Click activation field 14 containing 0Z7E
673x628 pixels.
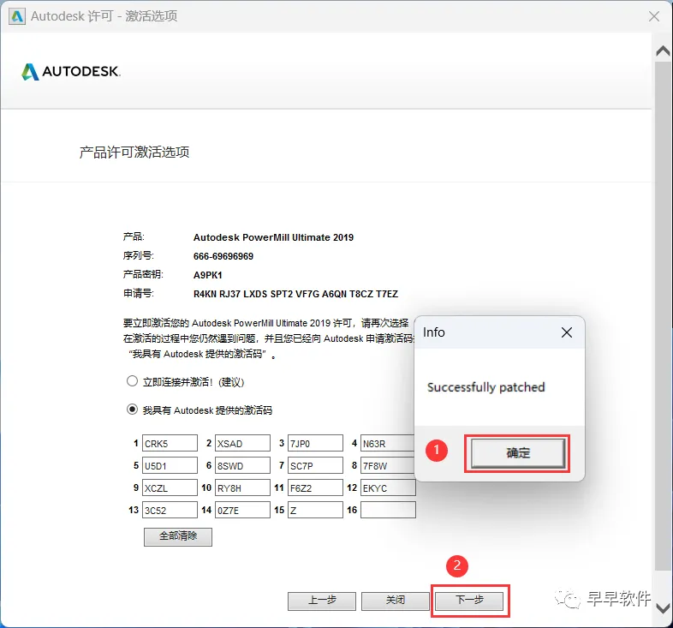242,511
